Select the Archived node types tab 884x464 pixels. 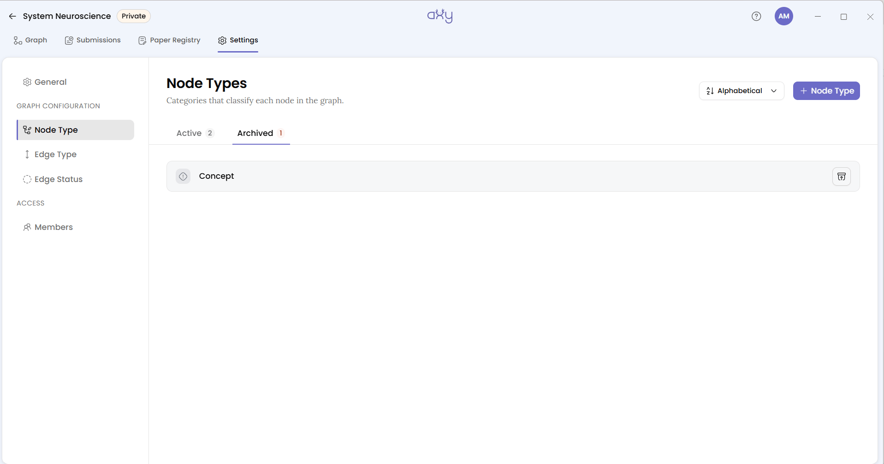(261, 133)
